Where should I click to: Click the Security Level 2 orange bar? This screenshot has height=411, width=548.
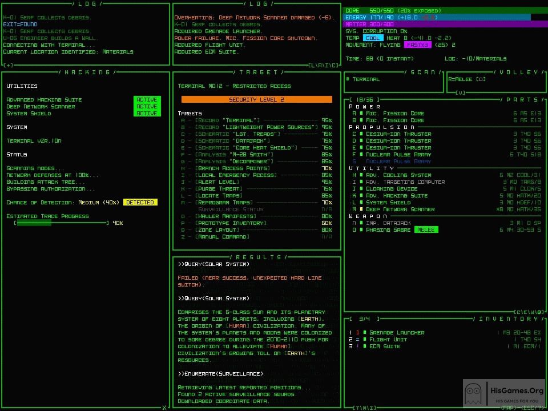tap(256, 99)
